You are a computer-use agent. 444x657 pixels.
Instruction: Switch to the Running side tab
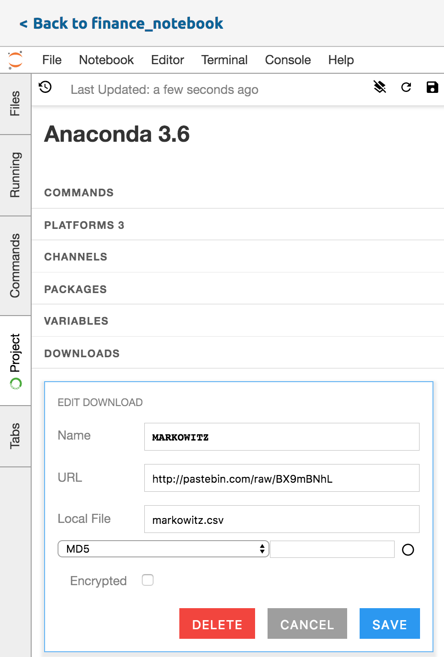[15, 175]
